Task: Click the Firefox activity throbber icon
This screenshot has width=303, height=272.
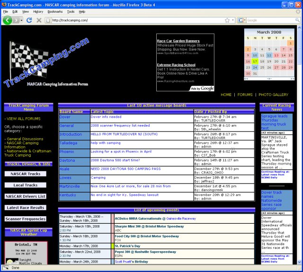Action: [298, 11]
